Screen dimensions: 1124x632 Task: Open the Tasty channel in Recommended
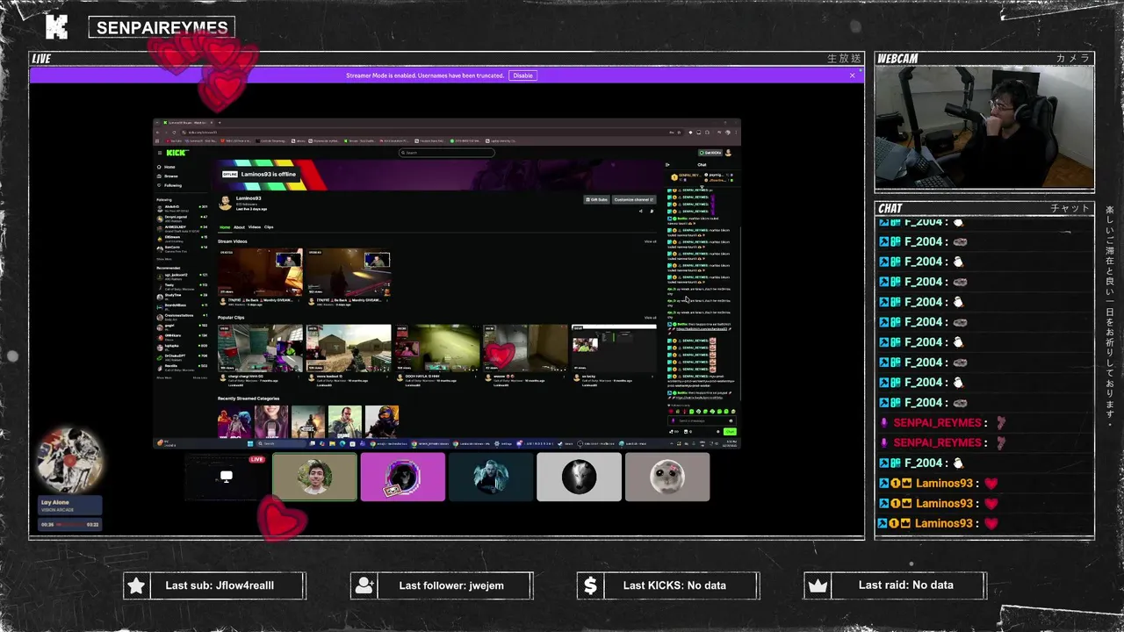[x=182, y=287]
